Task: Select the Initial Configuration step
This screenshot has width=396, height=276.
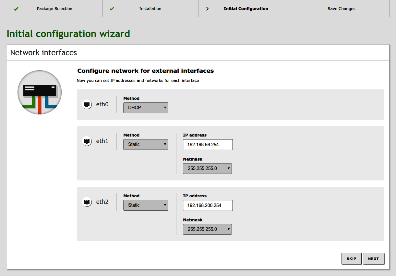Action: (x=246, y=9)
